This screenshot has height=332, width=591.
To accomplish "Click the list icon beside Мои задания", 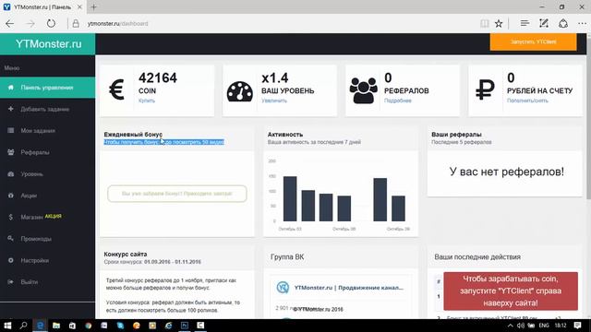I will coord(10,131).
